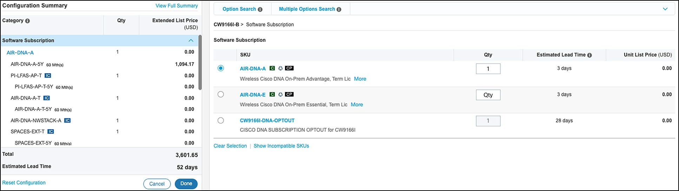679x191 pixels.
Task: Click the IC badge beside SPACES-EXT-T
Action: (51, 132)
